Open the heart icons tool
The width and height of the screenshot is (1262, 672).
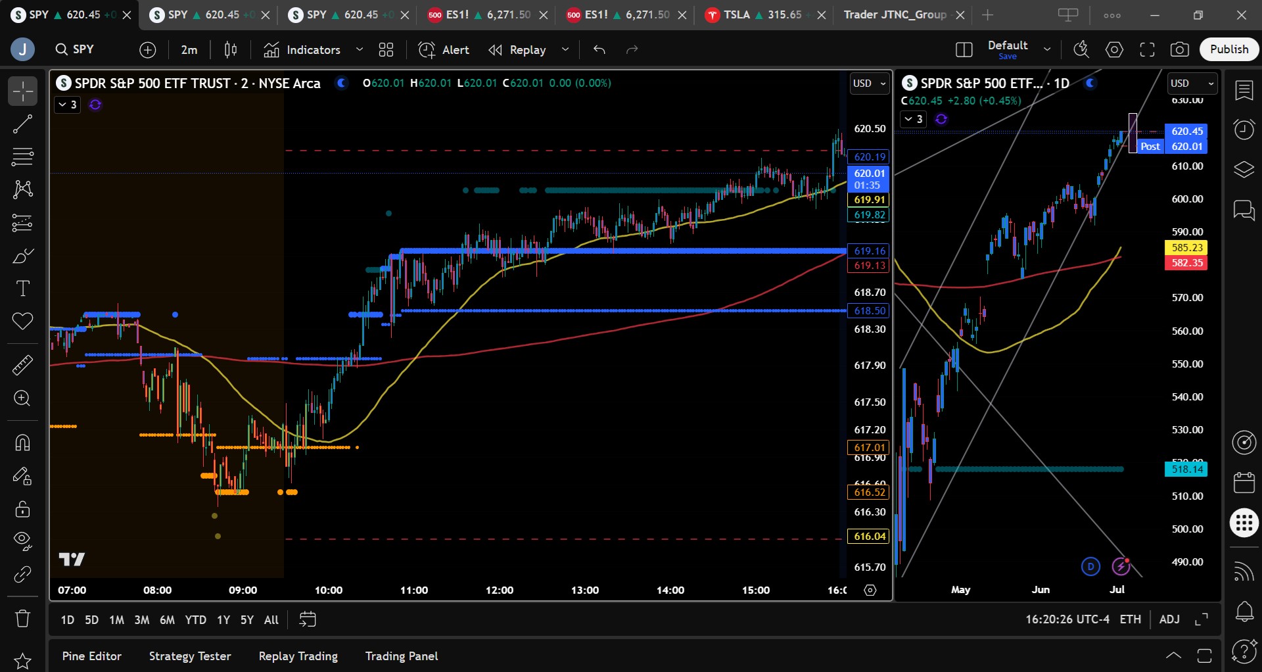22,322
